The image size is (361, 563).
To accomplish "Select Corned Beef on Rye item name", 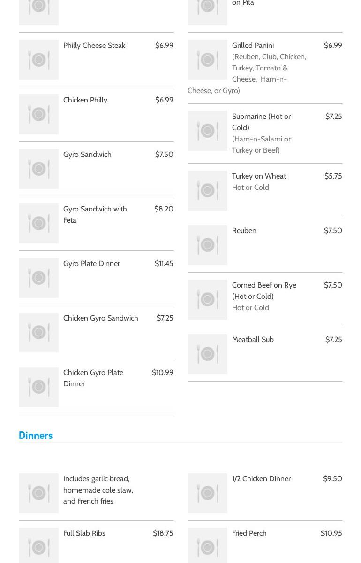I will [264, 290].
